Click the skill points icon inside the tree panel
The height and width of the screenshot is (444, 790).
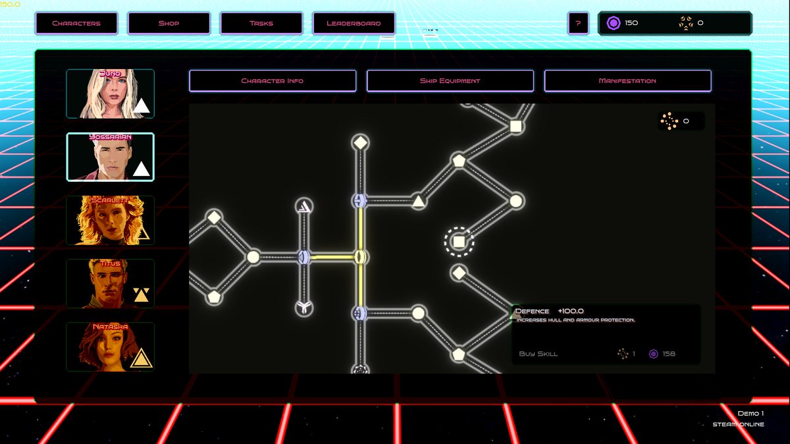pos(670,121)
